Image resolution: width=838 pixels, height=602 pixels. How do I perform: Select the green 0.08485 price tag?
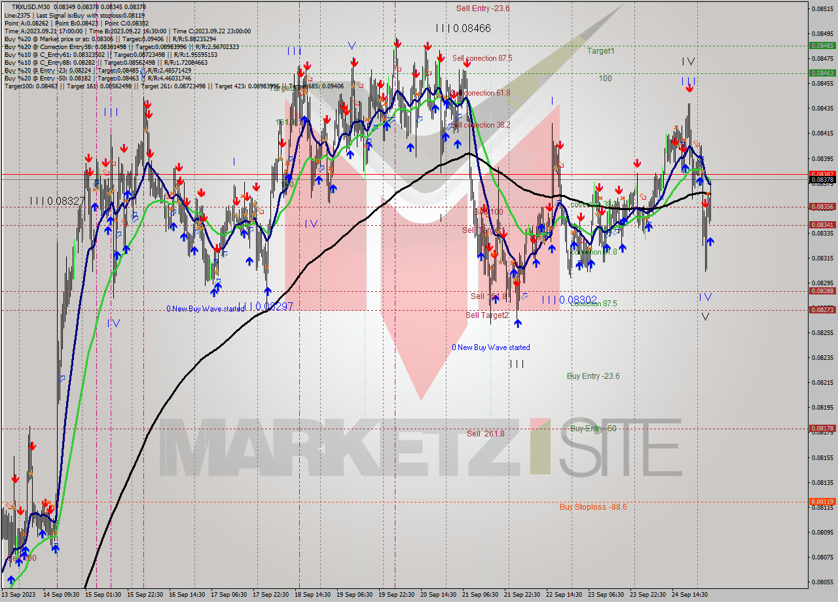click(822, 46)
